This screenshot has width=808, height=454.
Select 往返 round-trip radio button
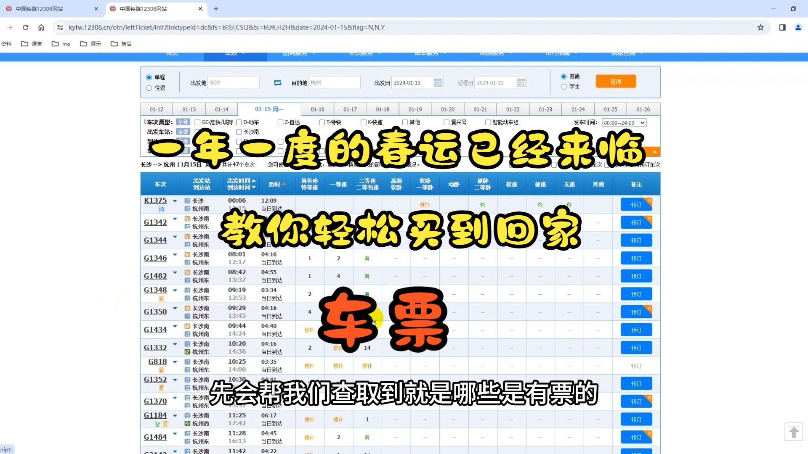149,88
